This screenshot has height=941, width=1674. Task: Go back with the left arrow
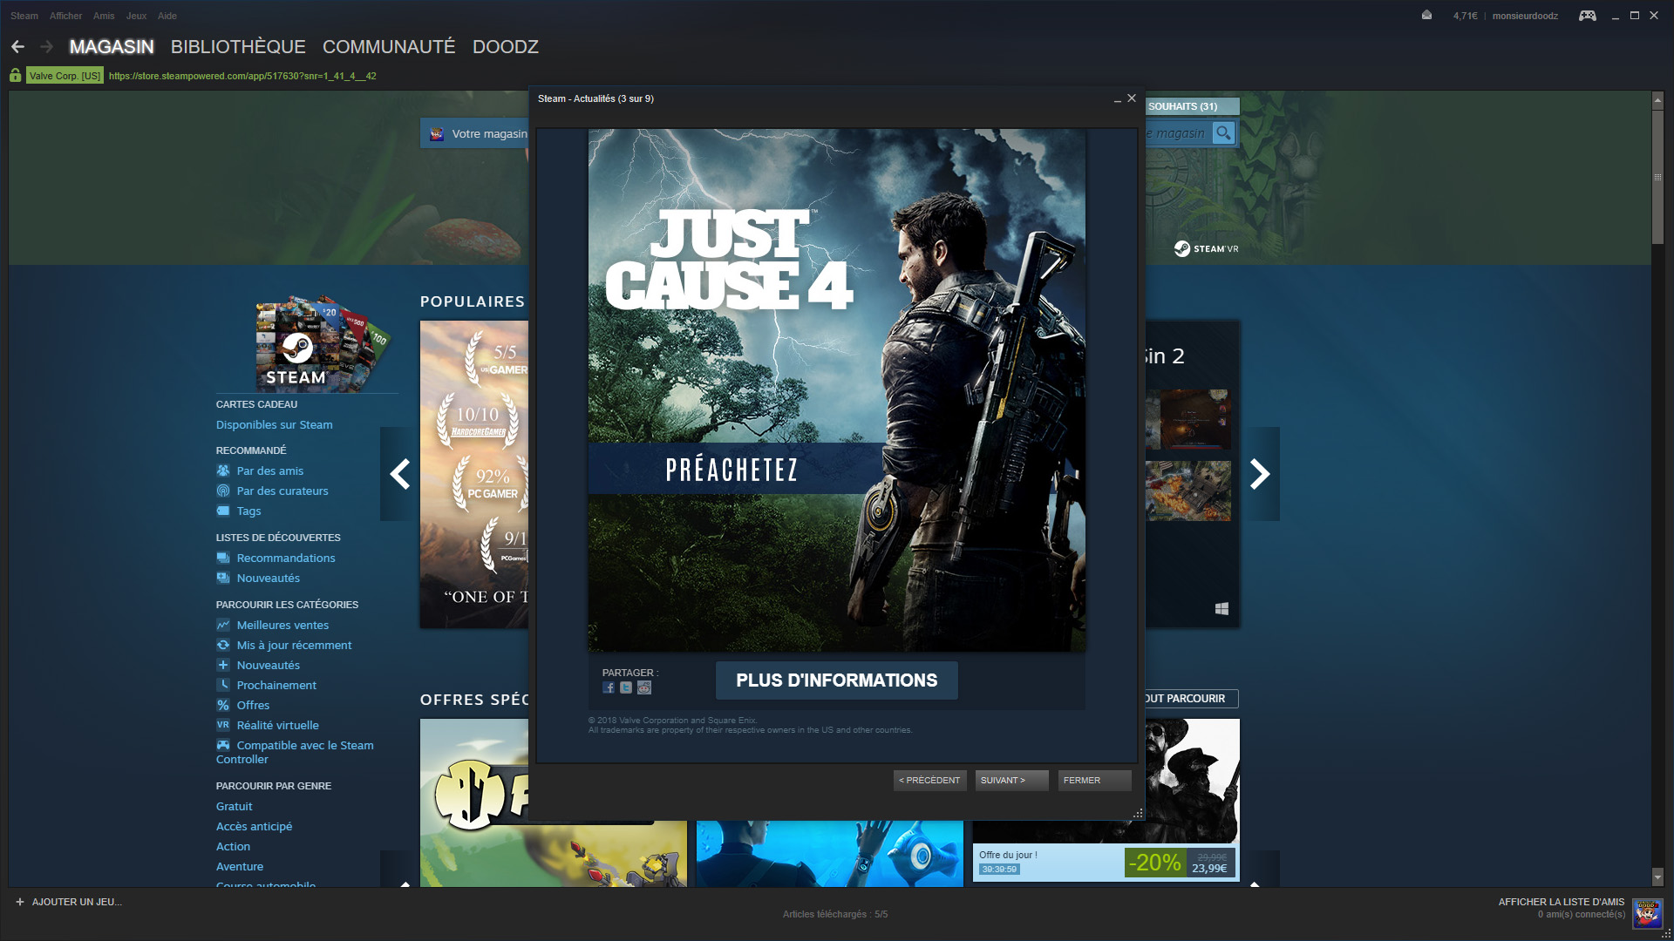coord(17,47)
